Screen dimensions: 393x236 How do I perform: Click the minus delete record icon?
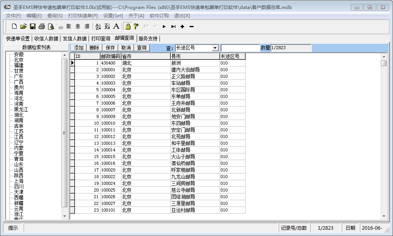coord(192,26)
